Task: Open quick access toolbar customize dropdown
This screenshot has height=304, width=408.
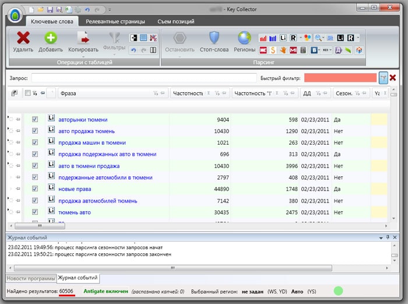Action: click(x=110, y=10)
